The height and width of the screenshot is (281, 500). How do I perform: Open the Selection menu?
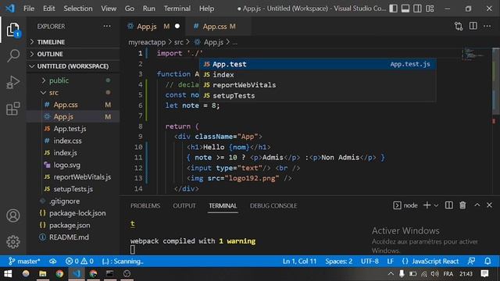78,9
